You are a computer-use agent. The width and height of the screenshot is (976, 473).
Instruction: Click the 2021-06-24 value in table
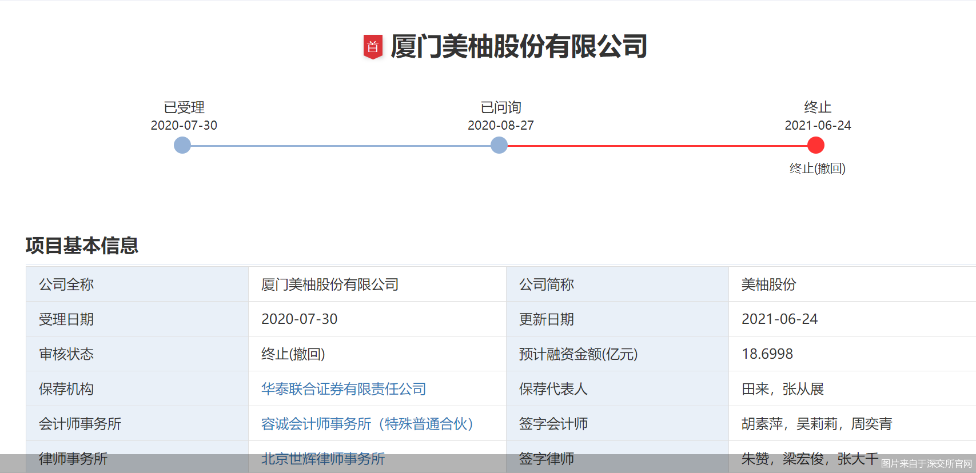pyautogui.click(x=780, y=319)
